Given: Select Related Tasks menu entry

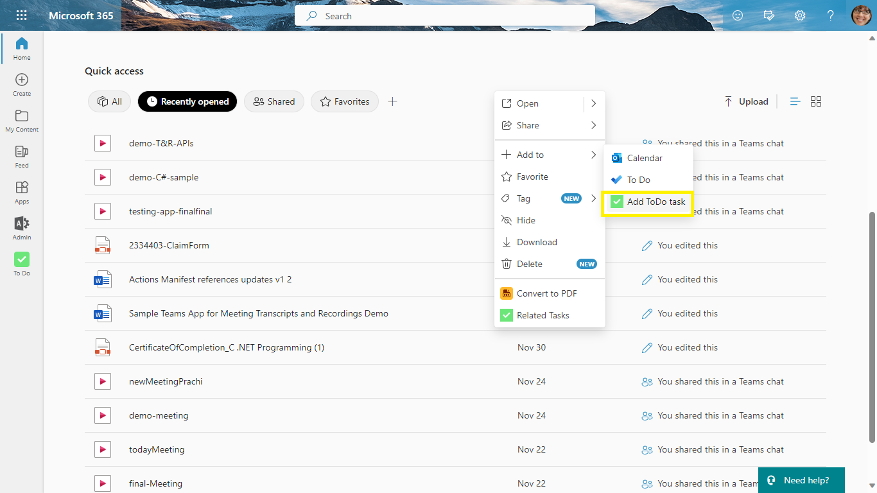Looking at the screenshot, I should (550, 315).
